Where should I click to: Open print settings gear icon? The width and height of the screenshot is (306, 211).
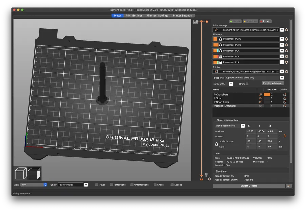tap(287, 30)
